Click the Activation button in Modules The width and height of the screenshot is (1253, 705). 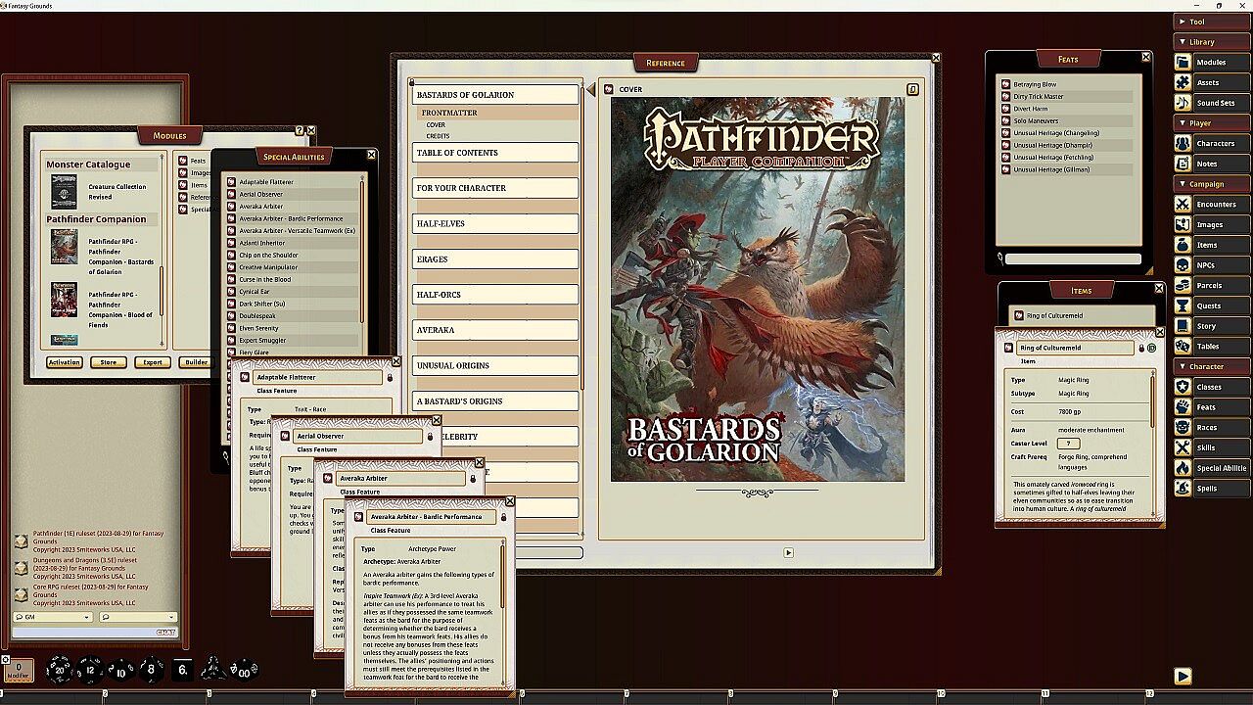point(65,362)
